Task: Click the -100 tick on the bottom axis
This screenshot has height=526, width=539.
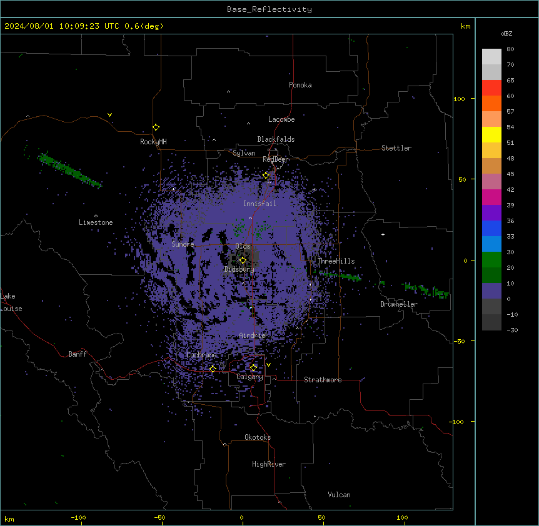Action: [78, 517]
